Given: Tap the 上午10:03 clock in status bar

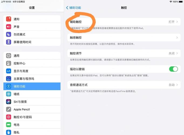Looking at the screenshot, I should (x=6, y=2).
